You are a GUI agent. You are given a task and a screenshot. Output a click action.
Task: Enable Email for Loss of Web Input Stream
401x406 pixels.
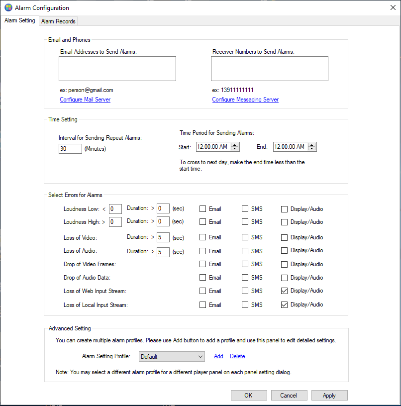pyautogui.click(x=202, y=291)
